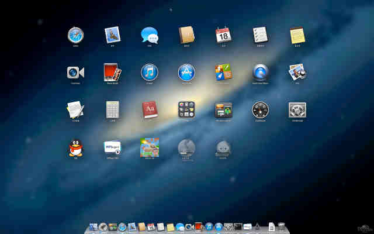Open the Trash in the Dock
Viewport: 374px width, 234px height.
point(281,226)
